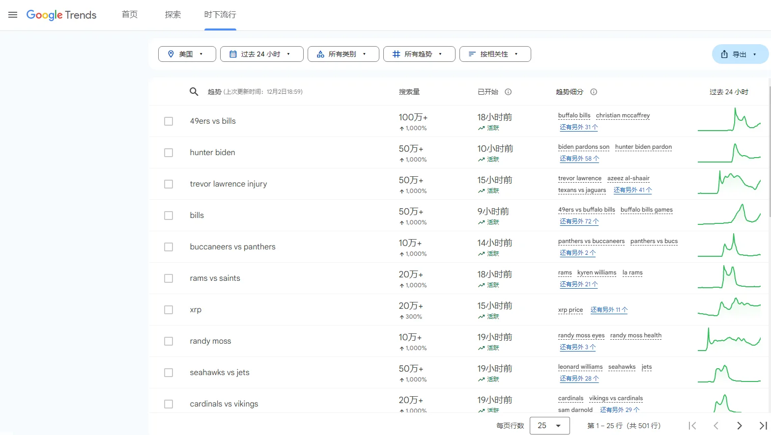771x435 pixels.
Task: View hunter biden trend sparkline
Action: tap(729, 152)
